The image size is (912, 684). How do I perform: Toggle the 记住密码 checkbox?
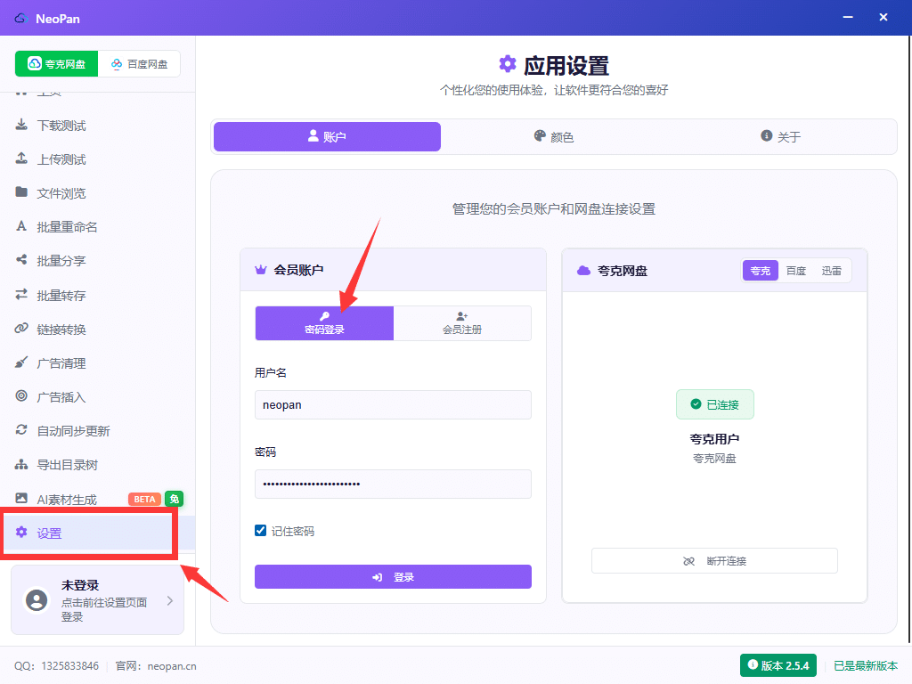261,531
